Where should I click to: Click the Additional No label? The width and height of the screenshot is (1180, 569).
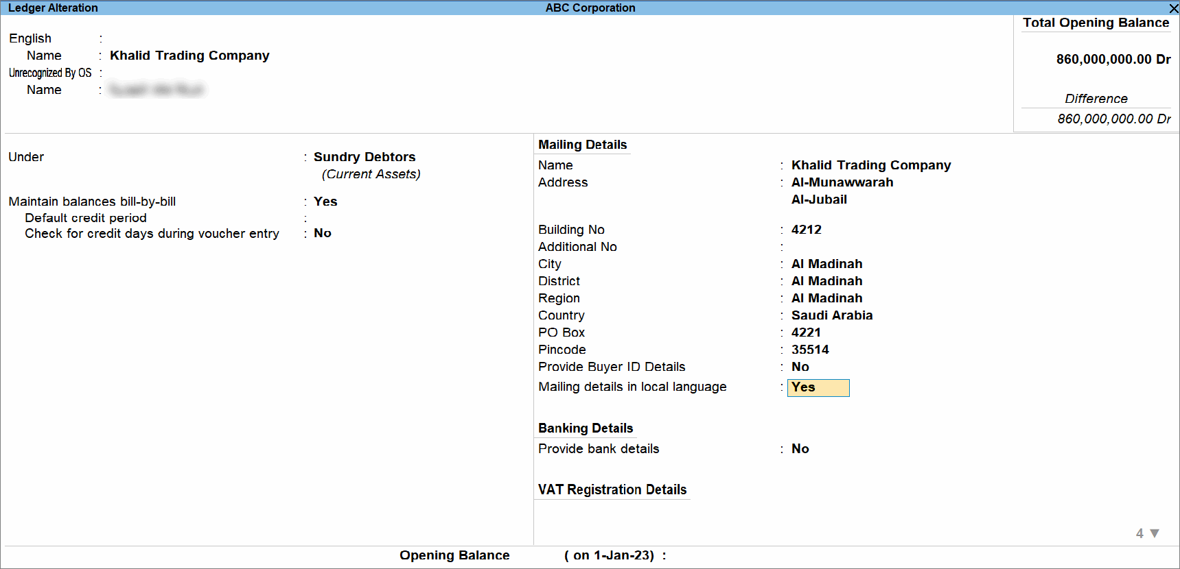pos(577,247)
